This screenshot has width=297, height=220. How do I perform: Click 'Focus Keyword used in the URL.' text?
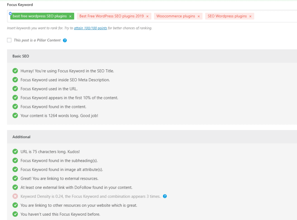coord(49,89)
